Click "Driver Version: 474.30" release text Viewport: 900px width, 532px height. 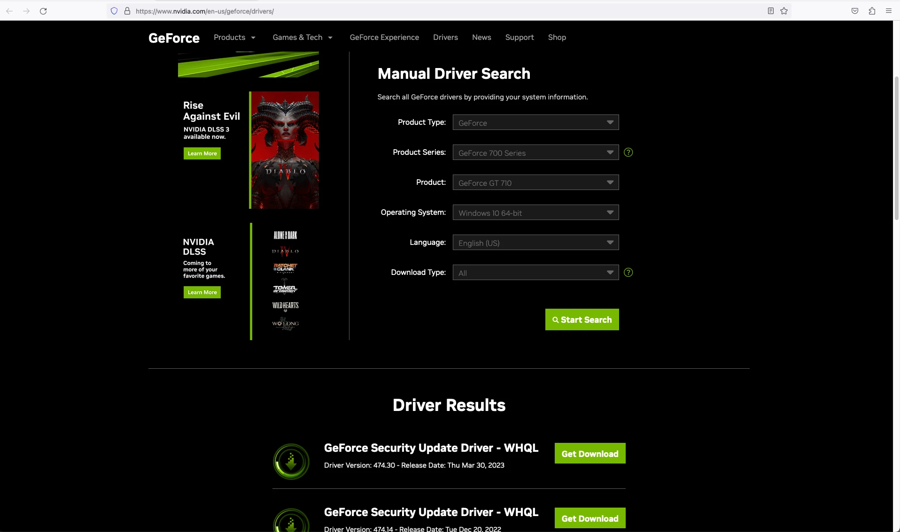click(x=414, y=465)
